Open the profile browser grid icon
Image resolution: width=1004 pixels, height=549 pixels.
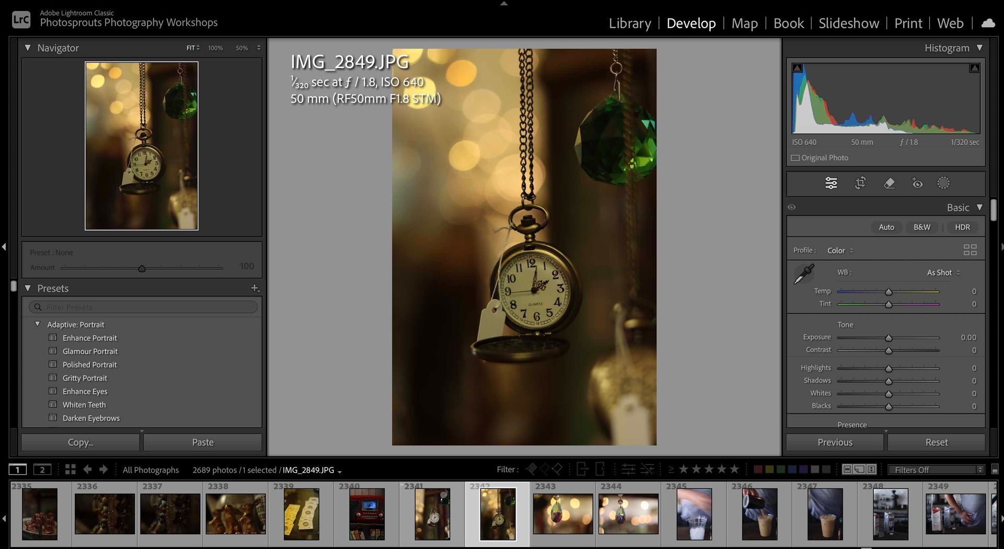[x=970, y=250]
